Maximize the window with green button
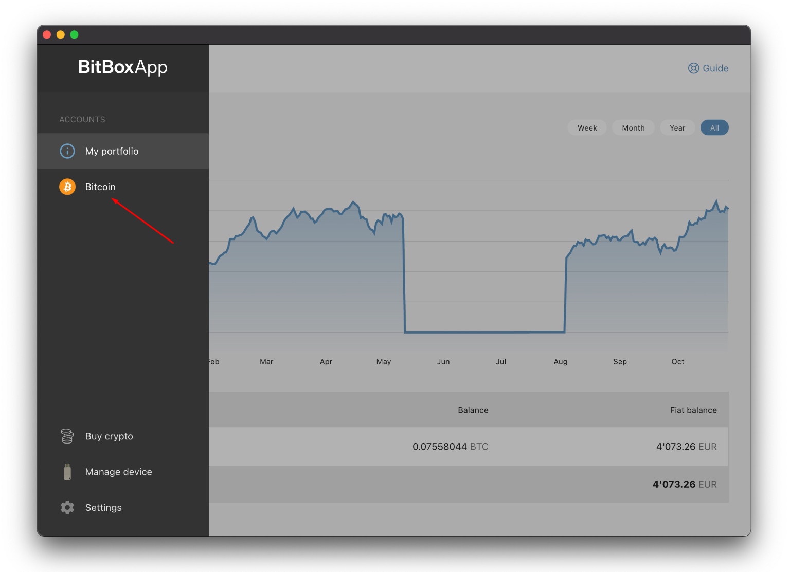This screenshot has height=572, width=790. [74, 34]
